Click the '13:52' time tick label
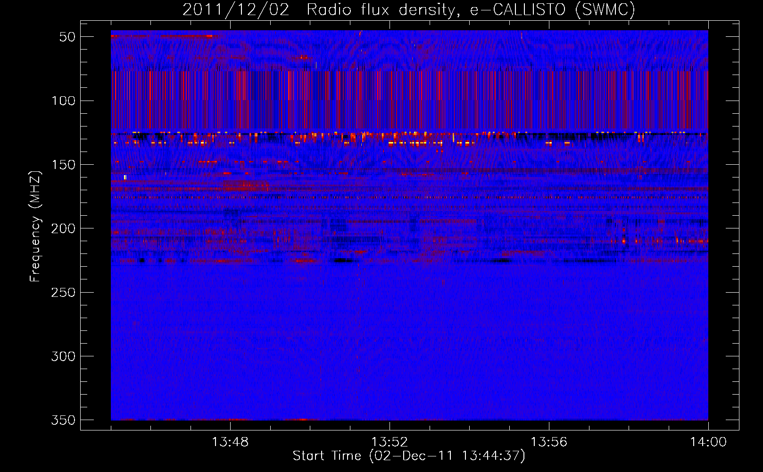 click(x=390, y=442)
